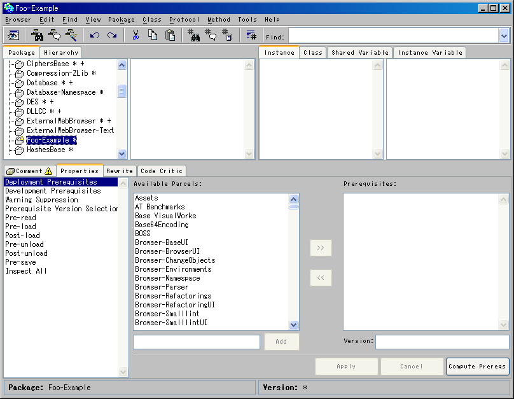This screenshot has height=399, width=514.
Task: Click the package list scroll-up arrow
Action: 122,65
